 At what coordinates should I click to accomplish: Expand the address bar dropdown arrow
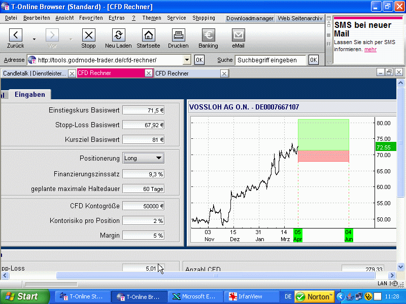coord(187,60)
